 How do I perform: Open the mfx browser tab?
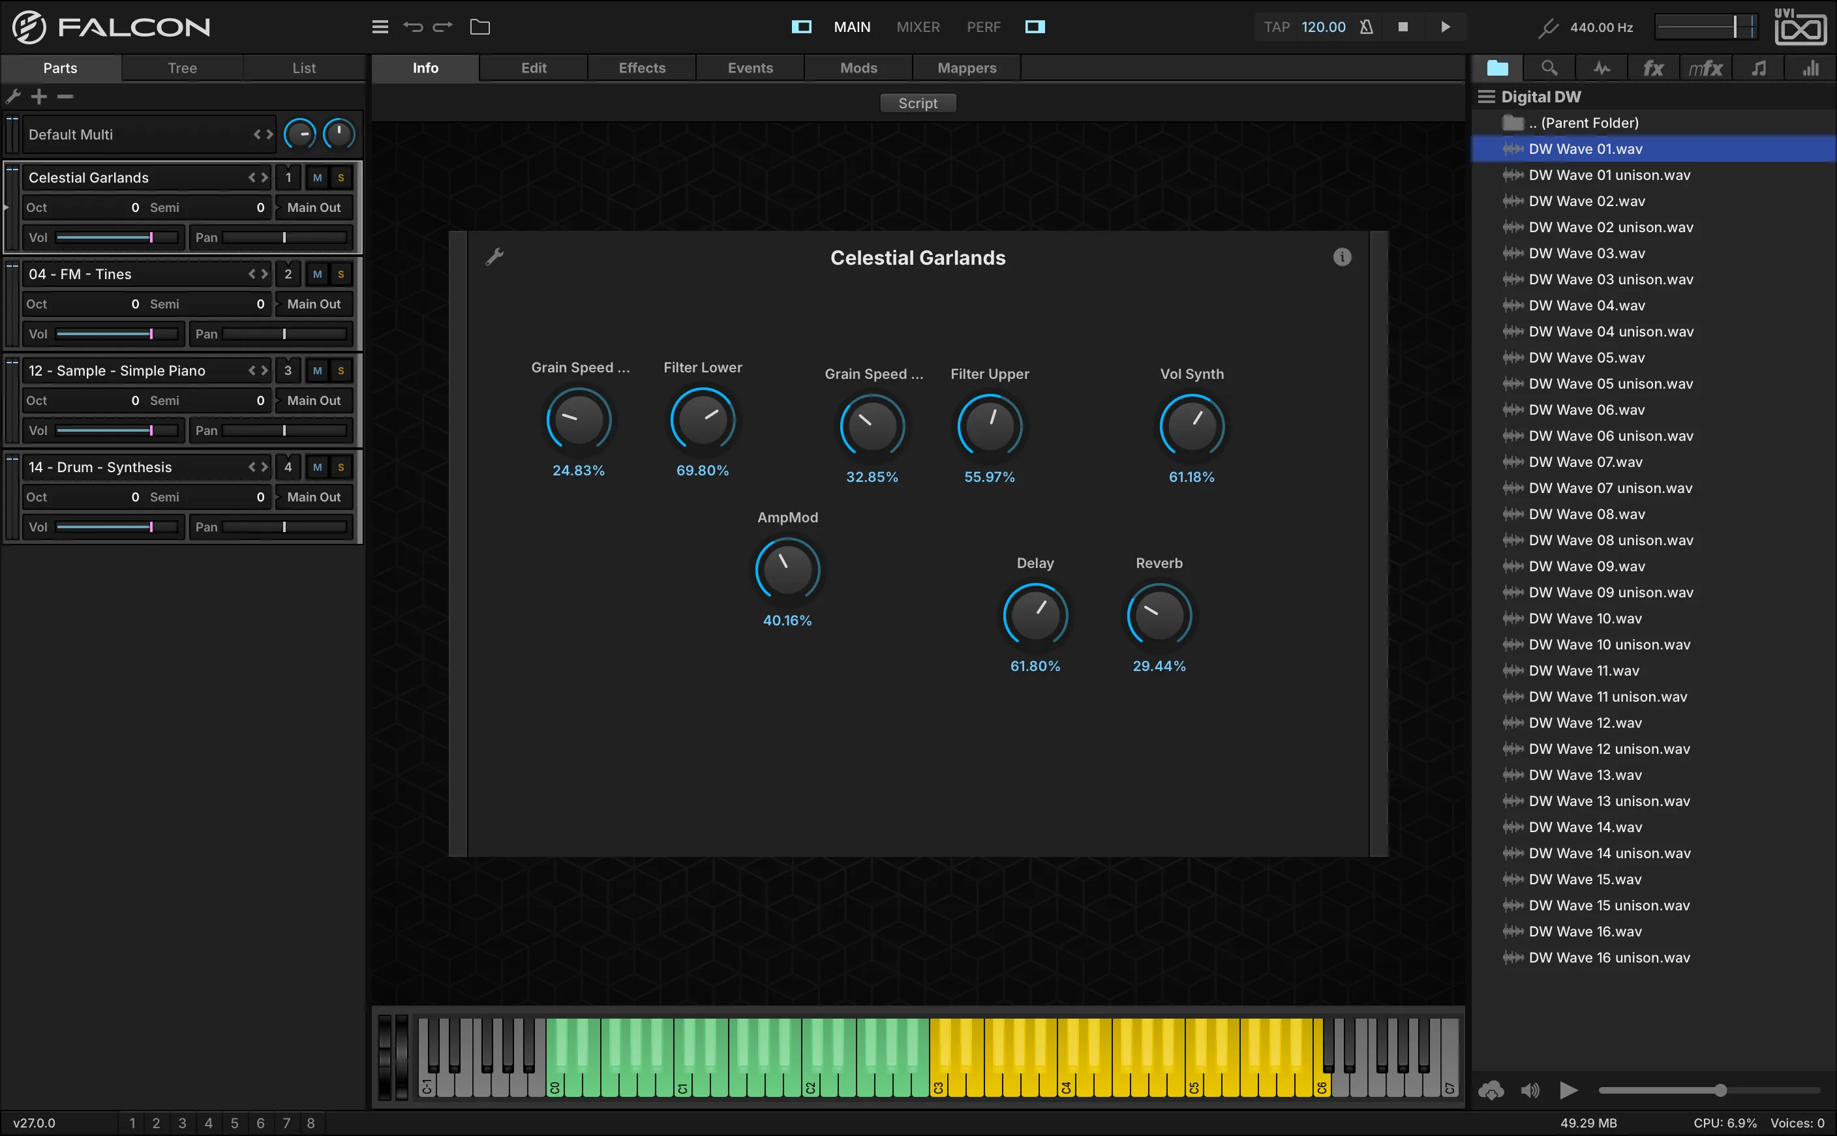[x=1705, y=68]
